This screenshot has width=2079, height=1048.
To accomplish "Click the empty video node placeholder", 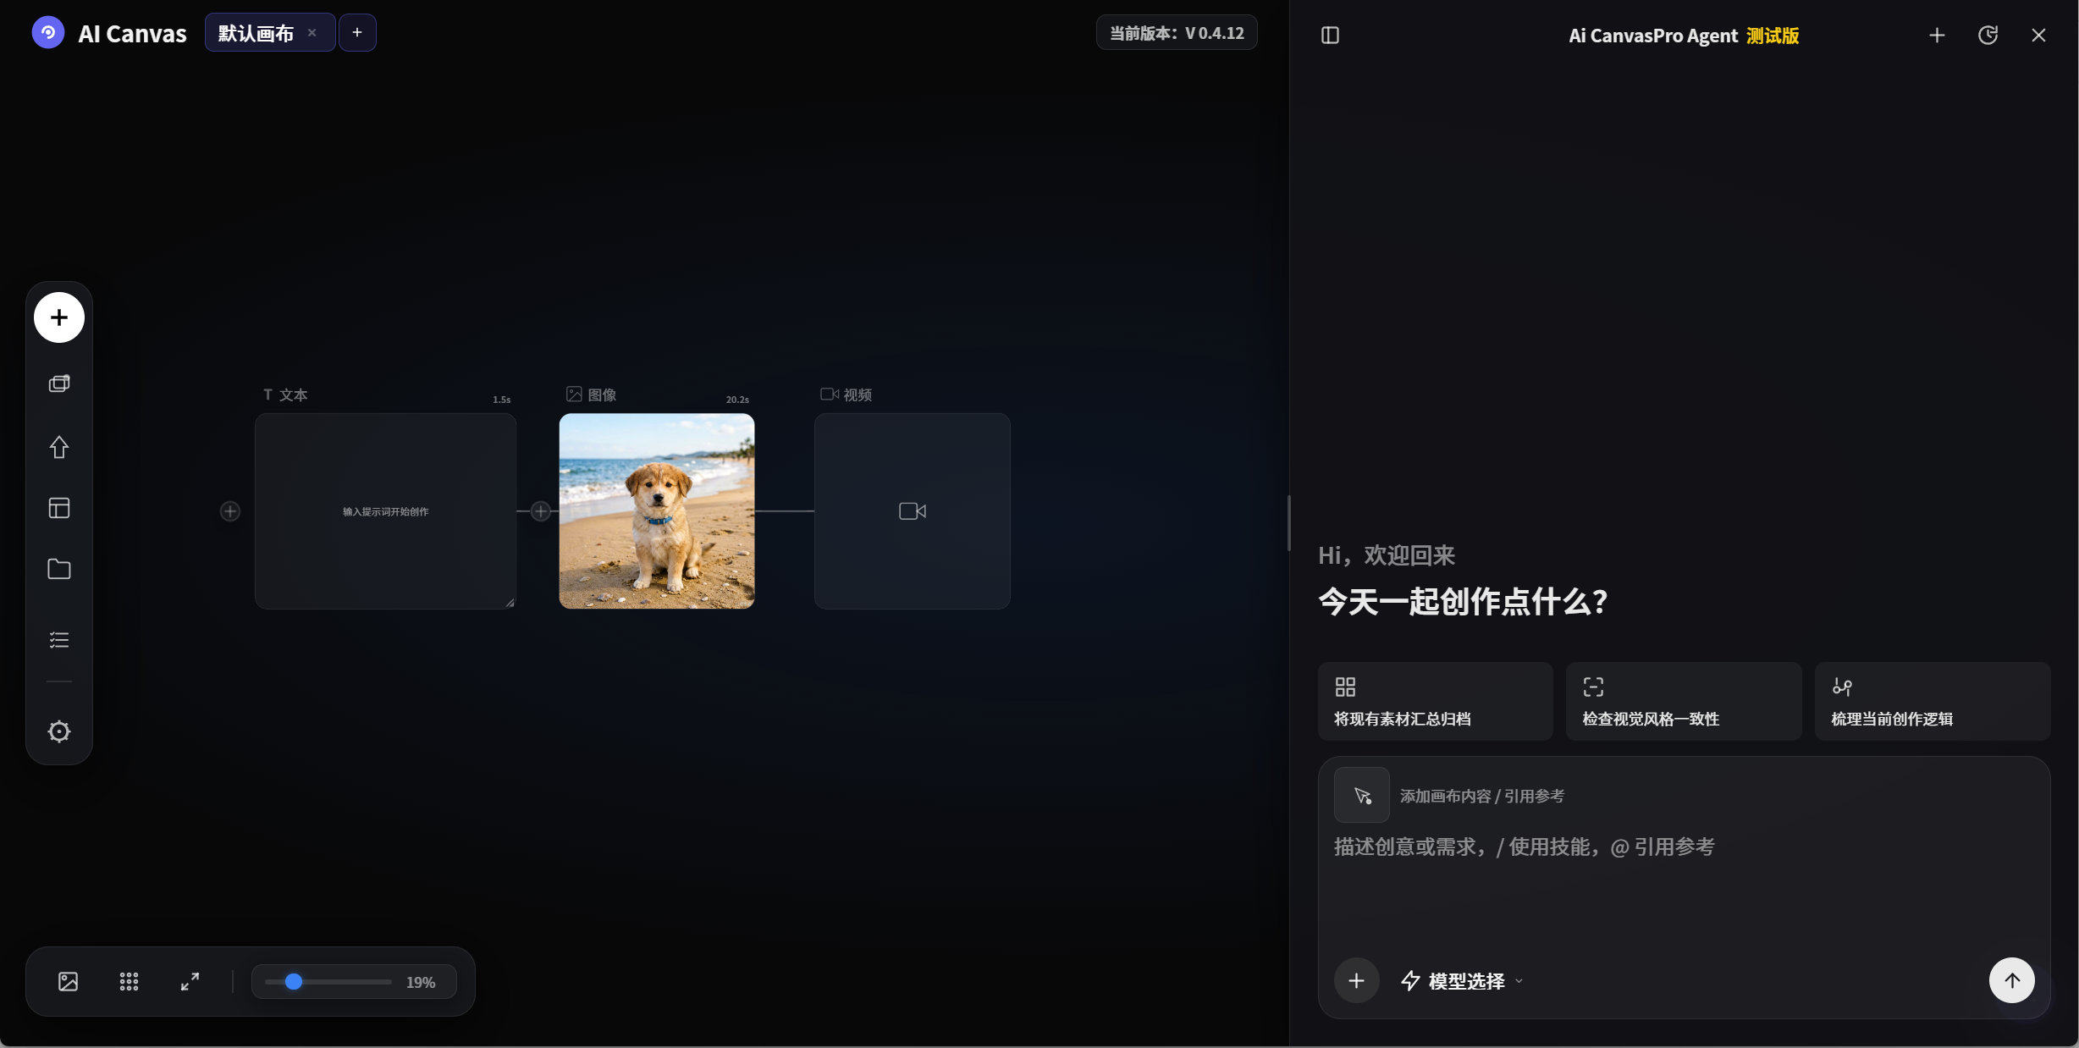I will [913, 511].
